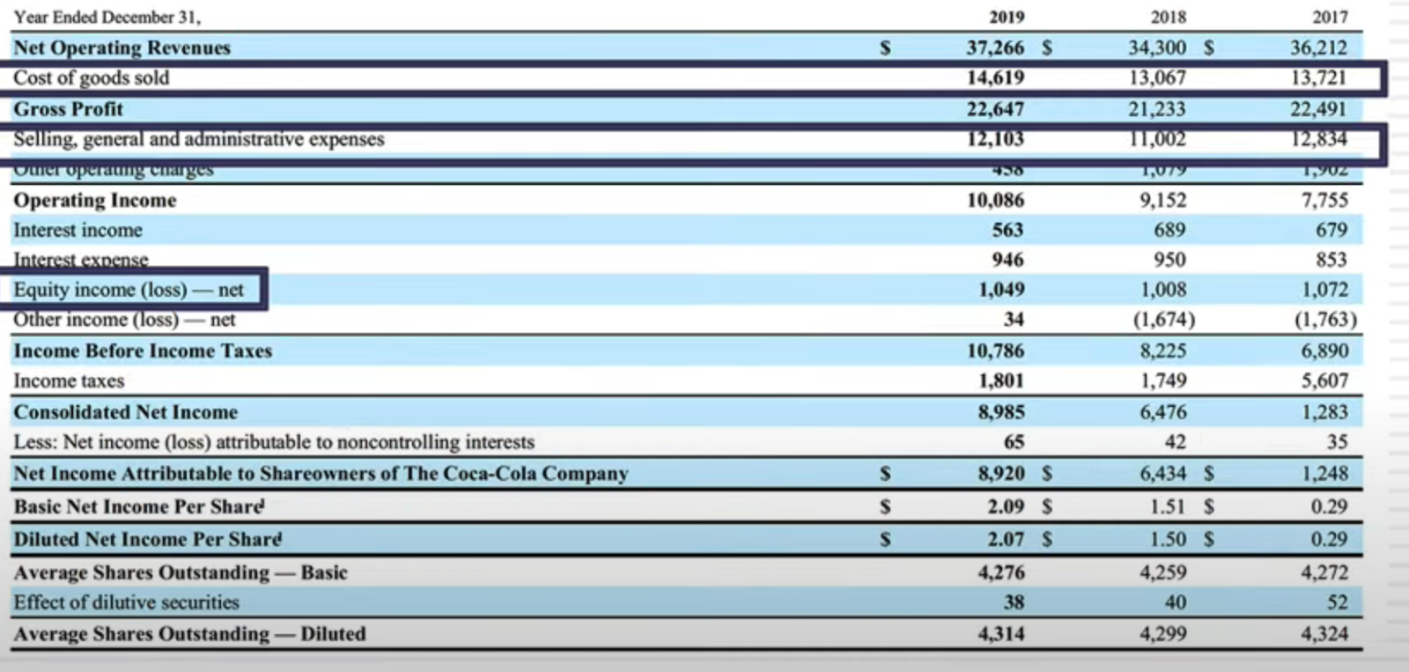Click 2018 interest income value 689
The image size is (1409, 672).
point(1169,230)
